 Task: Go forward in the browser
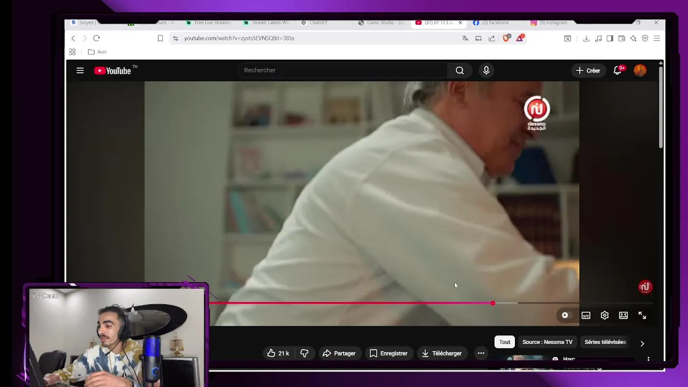(x=84, y=38)
